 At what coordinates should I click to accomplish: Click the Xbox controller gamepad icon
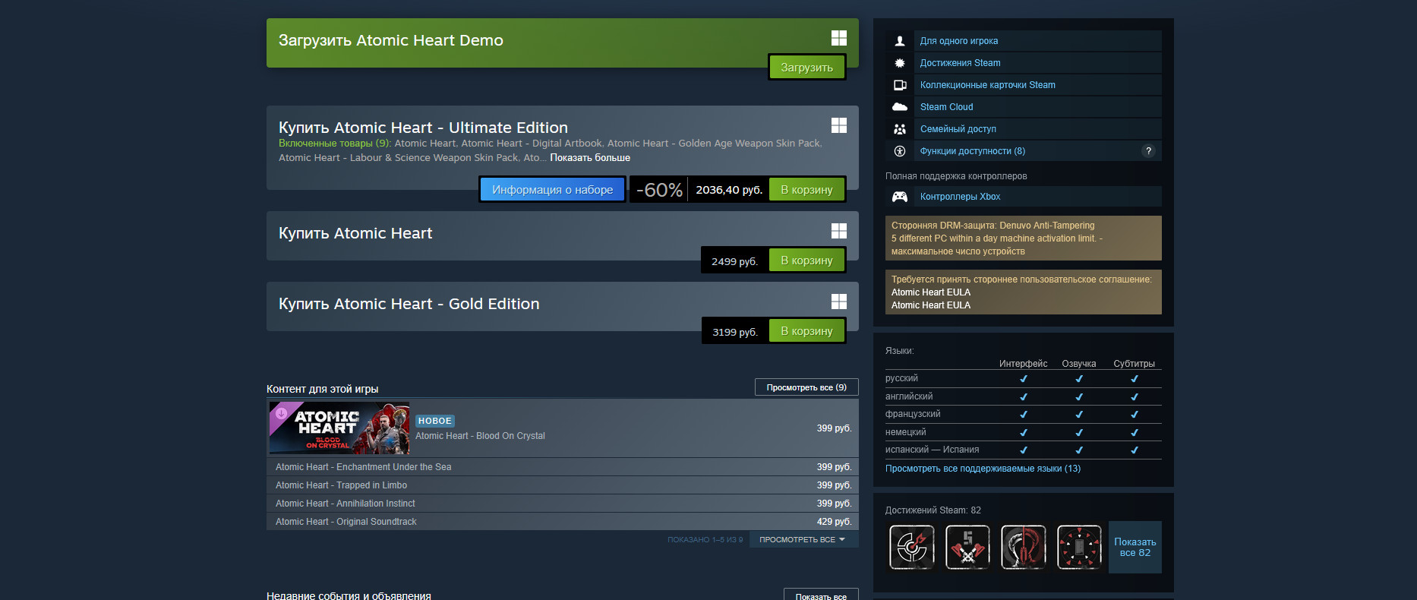click(900, 197)
